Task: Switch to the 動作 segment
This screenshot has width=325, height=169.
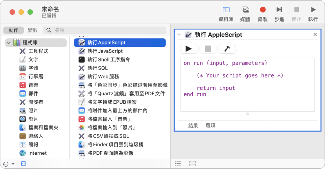Action: (x=14, y=30)
